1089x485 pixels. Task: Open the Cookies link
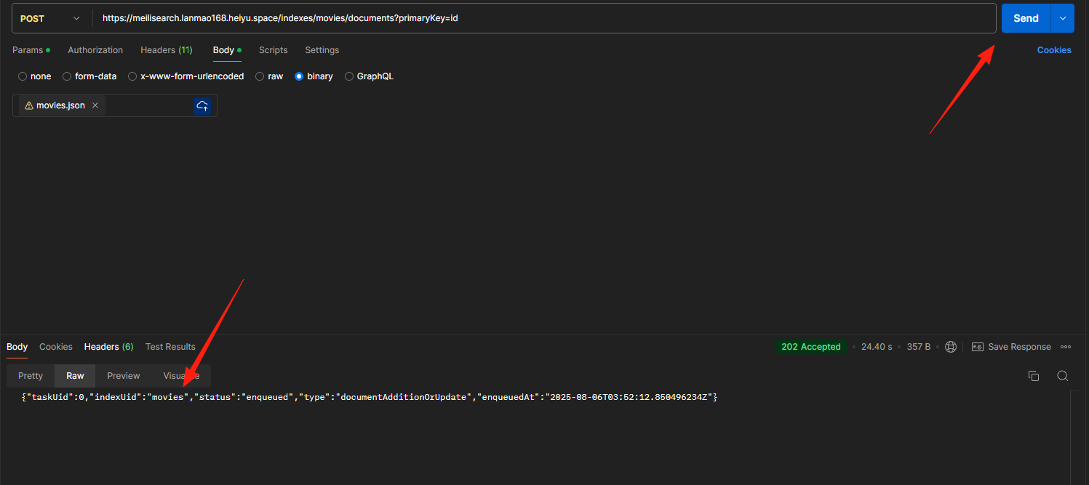pyautogui.click(x=1054, y=50)
